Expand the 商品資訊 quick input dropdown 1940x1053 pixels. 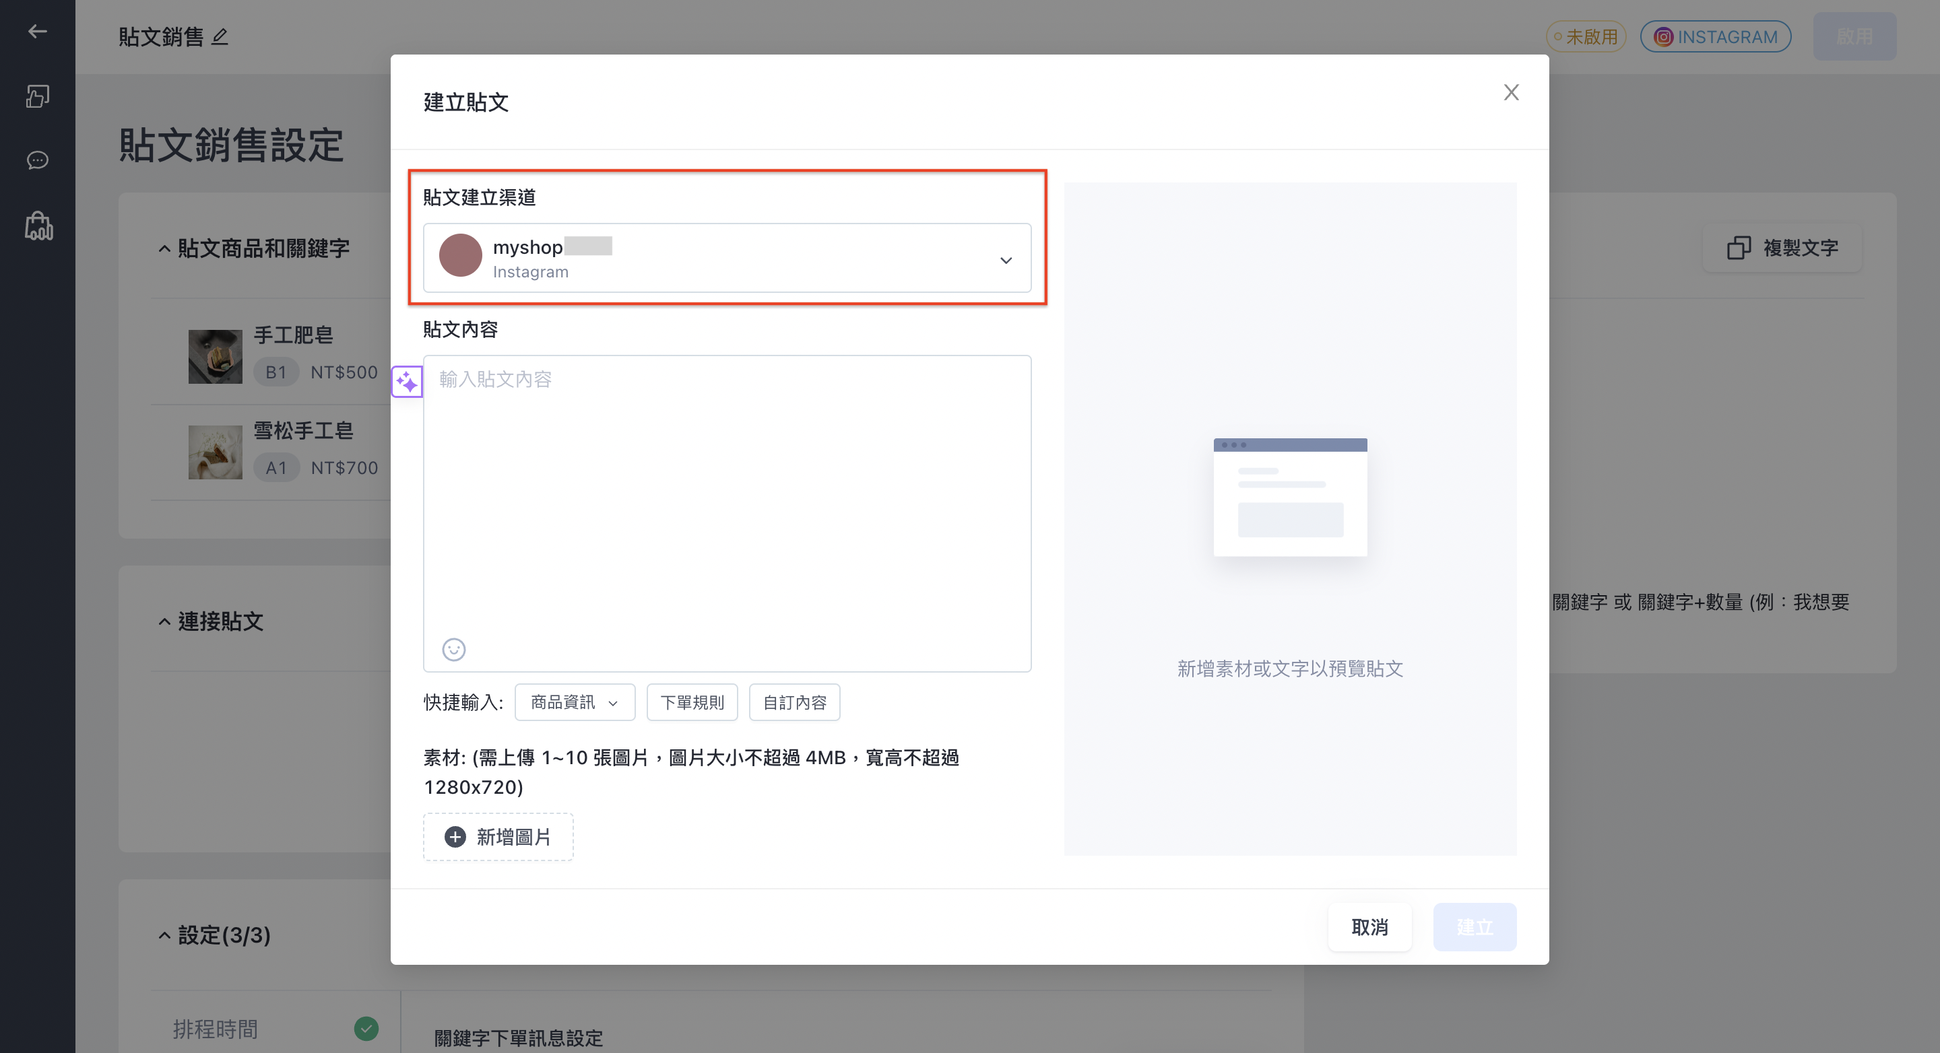coord(575,702)
